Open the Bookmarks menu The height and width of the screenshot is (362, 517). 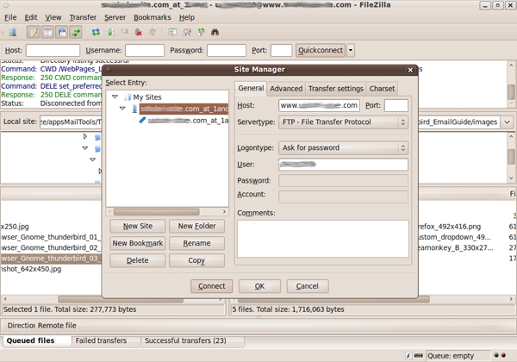tap(152, 17)
